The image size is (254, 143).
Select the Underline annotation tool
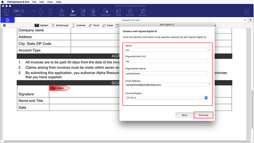tap(78, 25)
